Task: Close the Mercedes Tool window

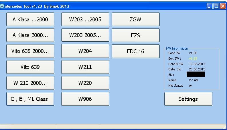Action: tap(222, 6)
